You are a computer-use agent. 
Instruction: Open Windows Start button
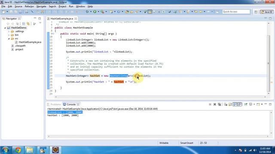tap(5, 150)
